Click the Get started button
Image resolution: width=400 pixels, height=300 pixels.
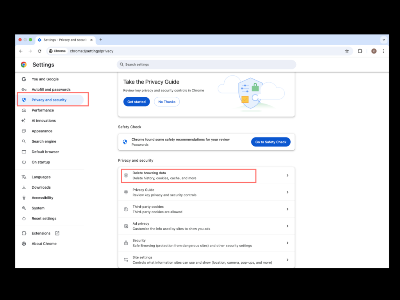tap(136, 102)
